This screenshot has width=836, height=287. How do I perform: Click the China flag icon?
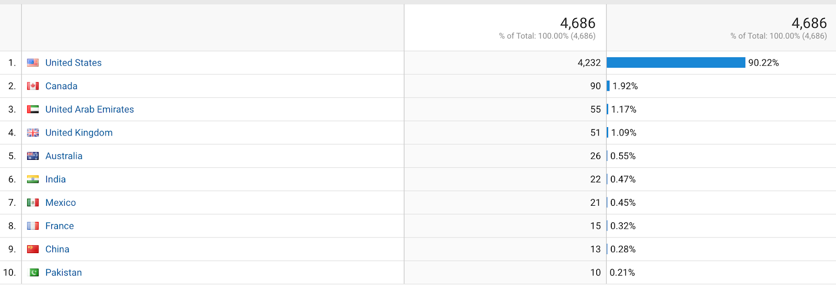[33, 249]
